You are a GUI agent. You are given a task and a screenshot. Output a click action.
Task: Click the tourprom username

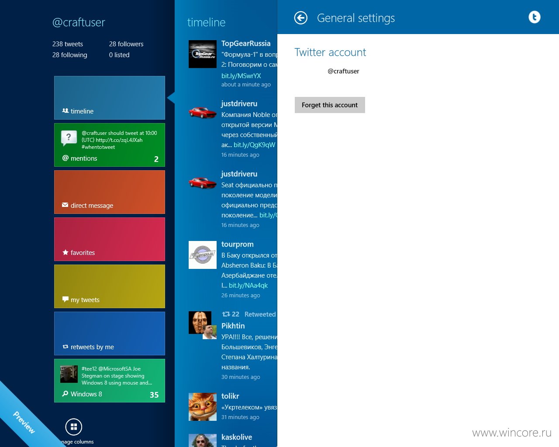coord(238,244)
